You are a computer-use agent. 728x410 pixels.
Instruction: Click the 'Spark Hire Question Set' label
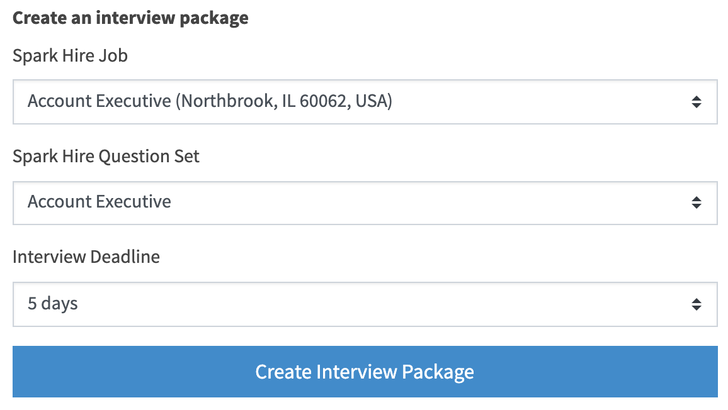click(106, 157)
